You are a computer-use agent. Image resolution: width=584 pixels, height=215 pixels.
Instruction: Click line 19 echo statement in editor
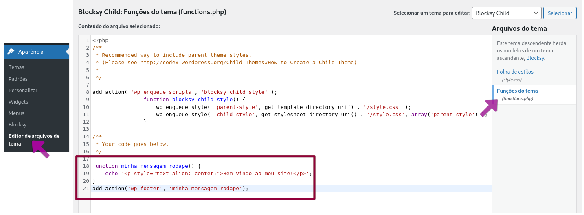209,174
